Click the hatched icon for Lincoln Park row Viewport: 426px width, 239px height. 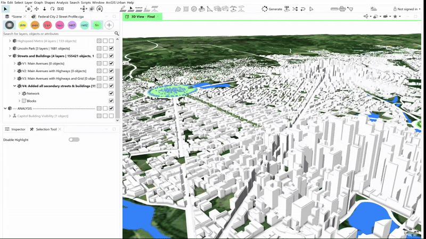point(99,48)
